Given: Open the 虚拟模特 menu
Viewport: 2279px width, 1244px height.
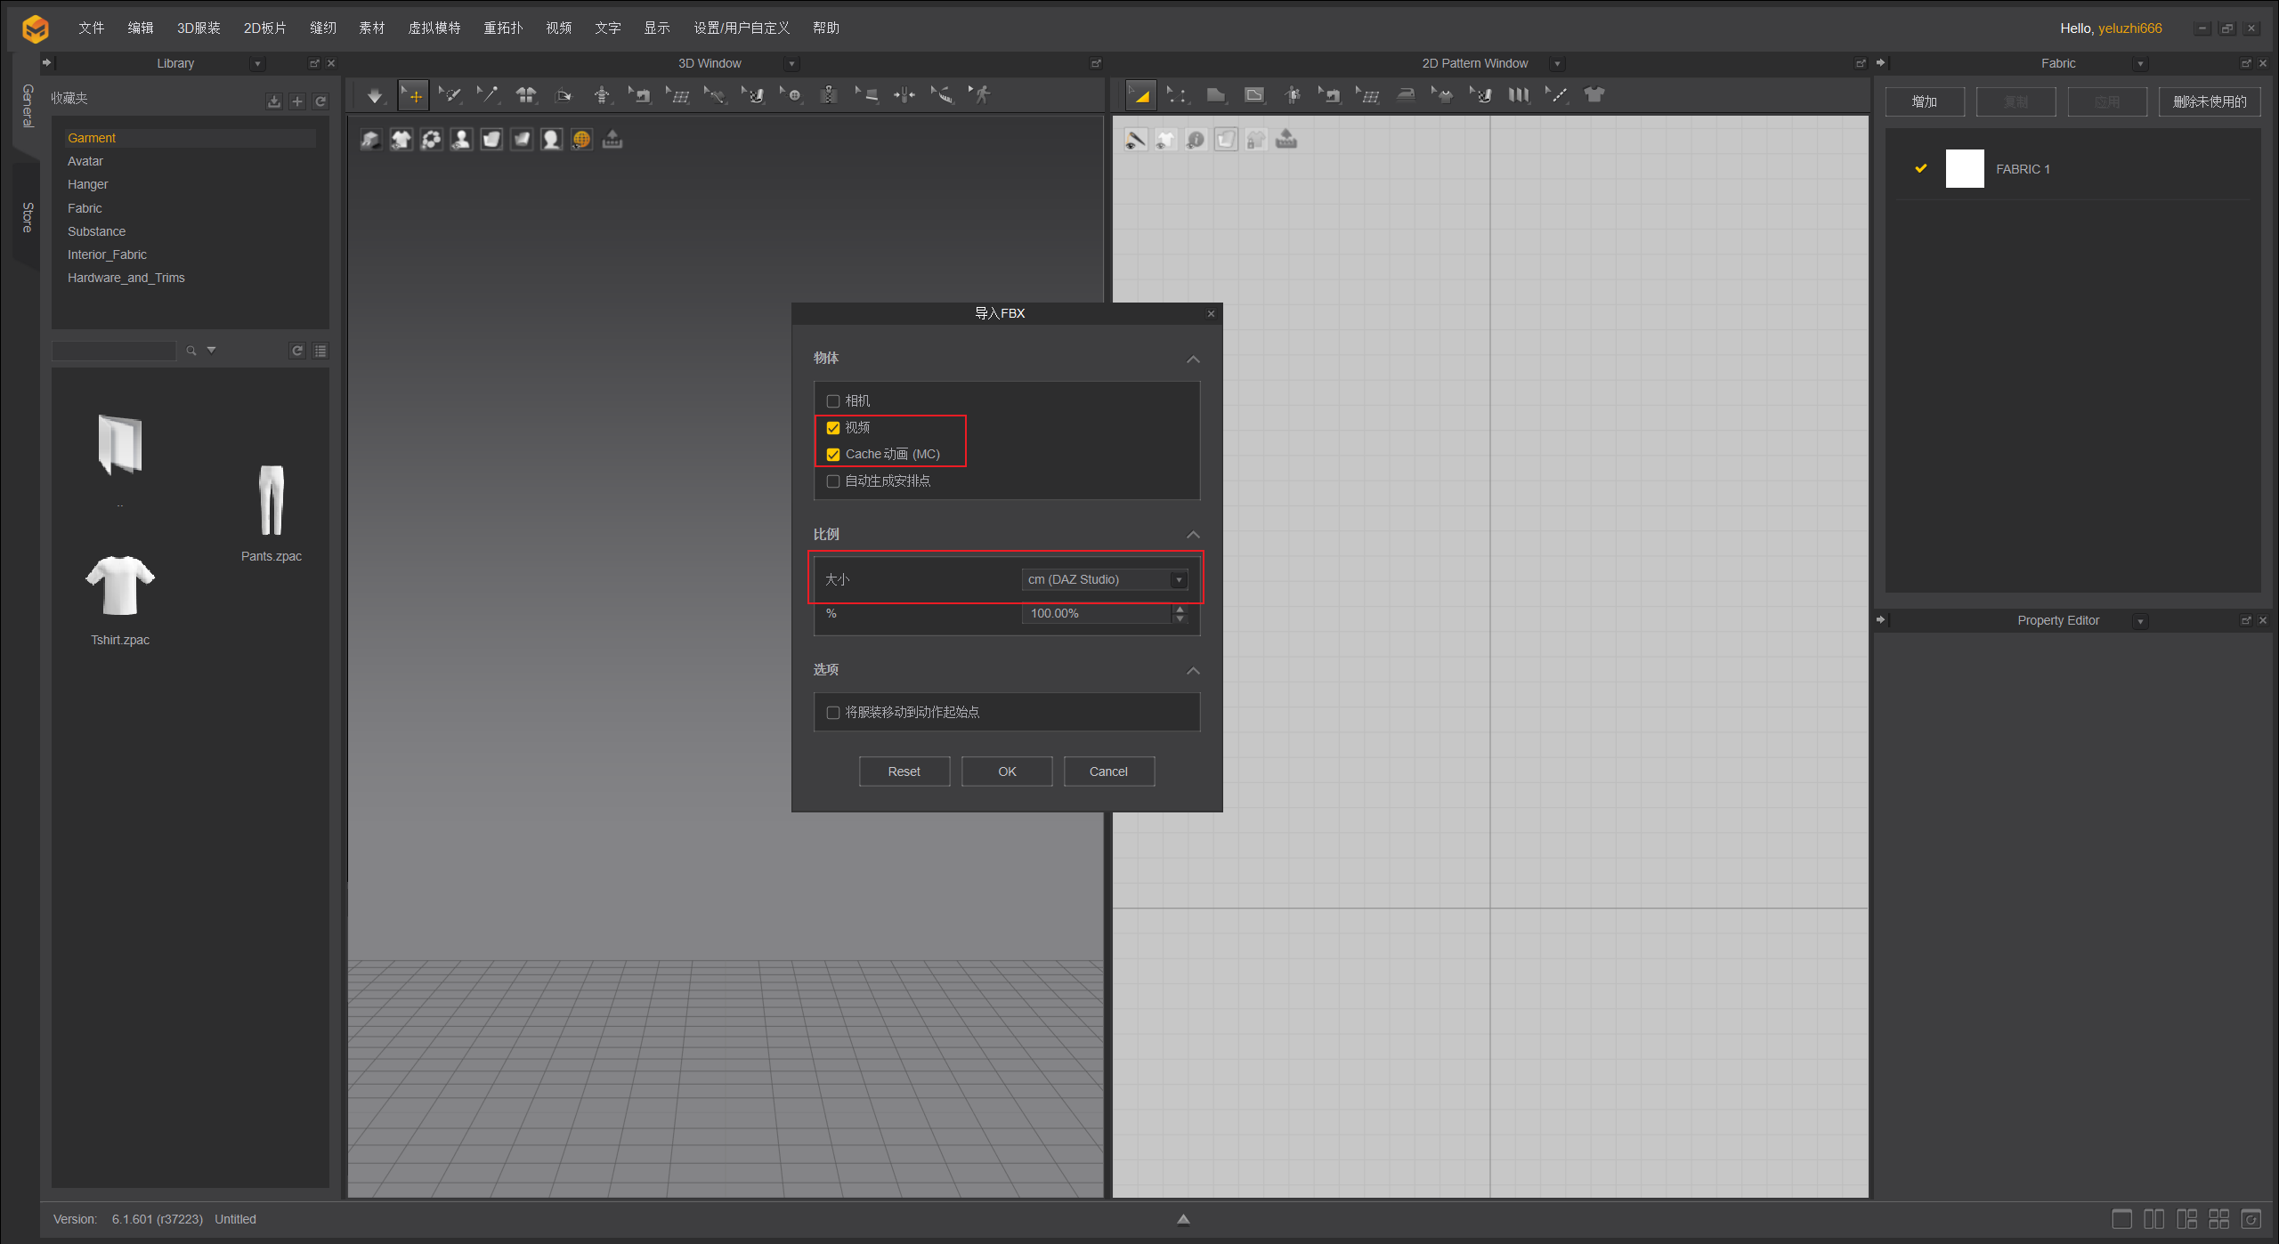Looking at the screenshot, I should coord(434,28).
